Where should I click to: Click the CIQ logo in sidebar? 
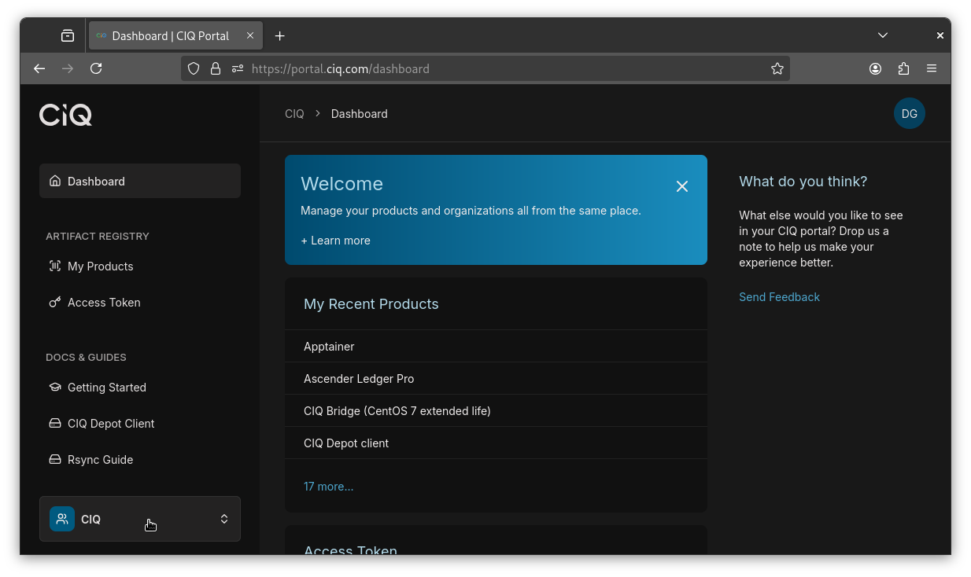click(66, 115)
